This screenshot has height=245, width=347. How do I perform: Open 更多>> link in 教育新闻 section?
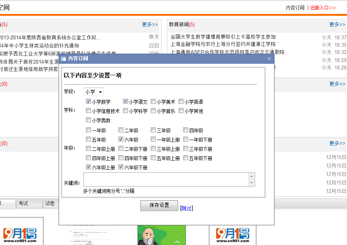point(337,24)
